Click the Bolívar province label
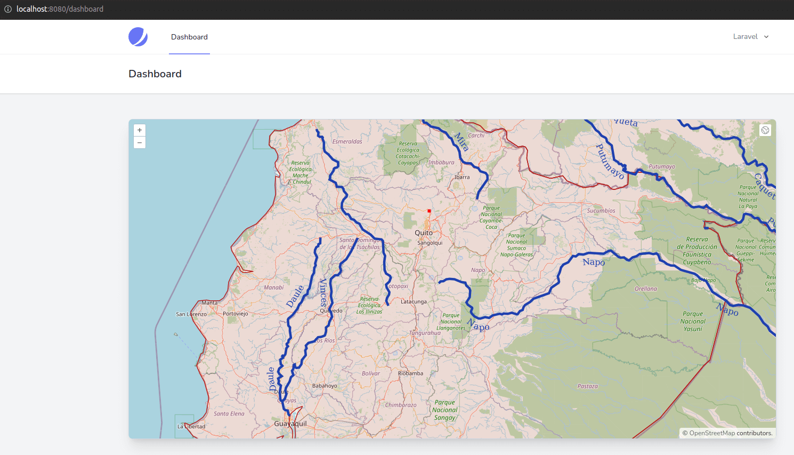This screenshot has height=455, width=794. (371, 373)
